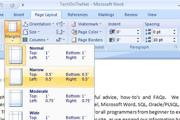
Task: Decrease the Spacing After value
Action: [x=174, y=41]
